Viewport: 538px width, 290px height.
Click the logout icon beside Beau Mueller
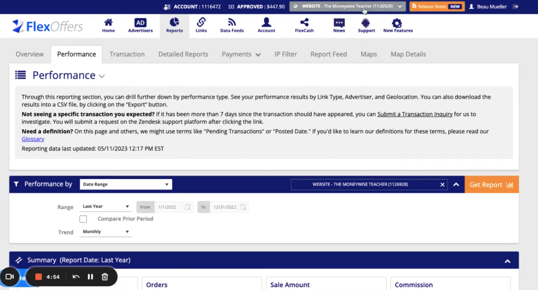click(x=516, y=7)
